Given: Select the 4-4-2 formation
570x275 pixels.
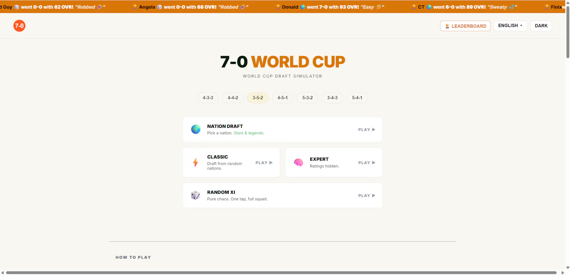Looking at the screenshot, I should [233, 98].
